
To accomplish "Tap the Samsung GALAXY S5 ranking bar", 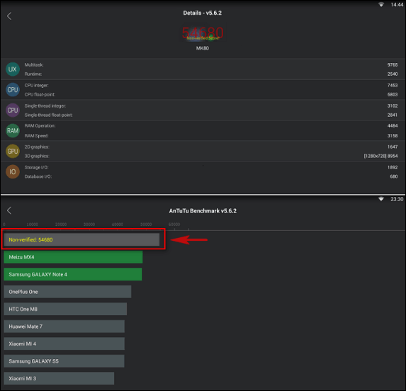I will [x=64, y=361].
